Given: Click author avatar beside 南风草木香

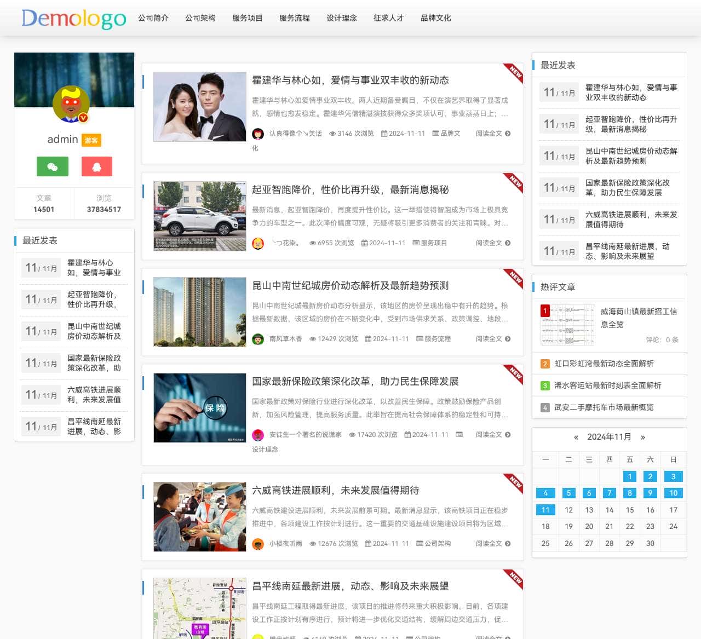Looking at the screenshot, I should click(258, 339).
